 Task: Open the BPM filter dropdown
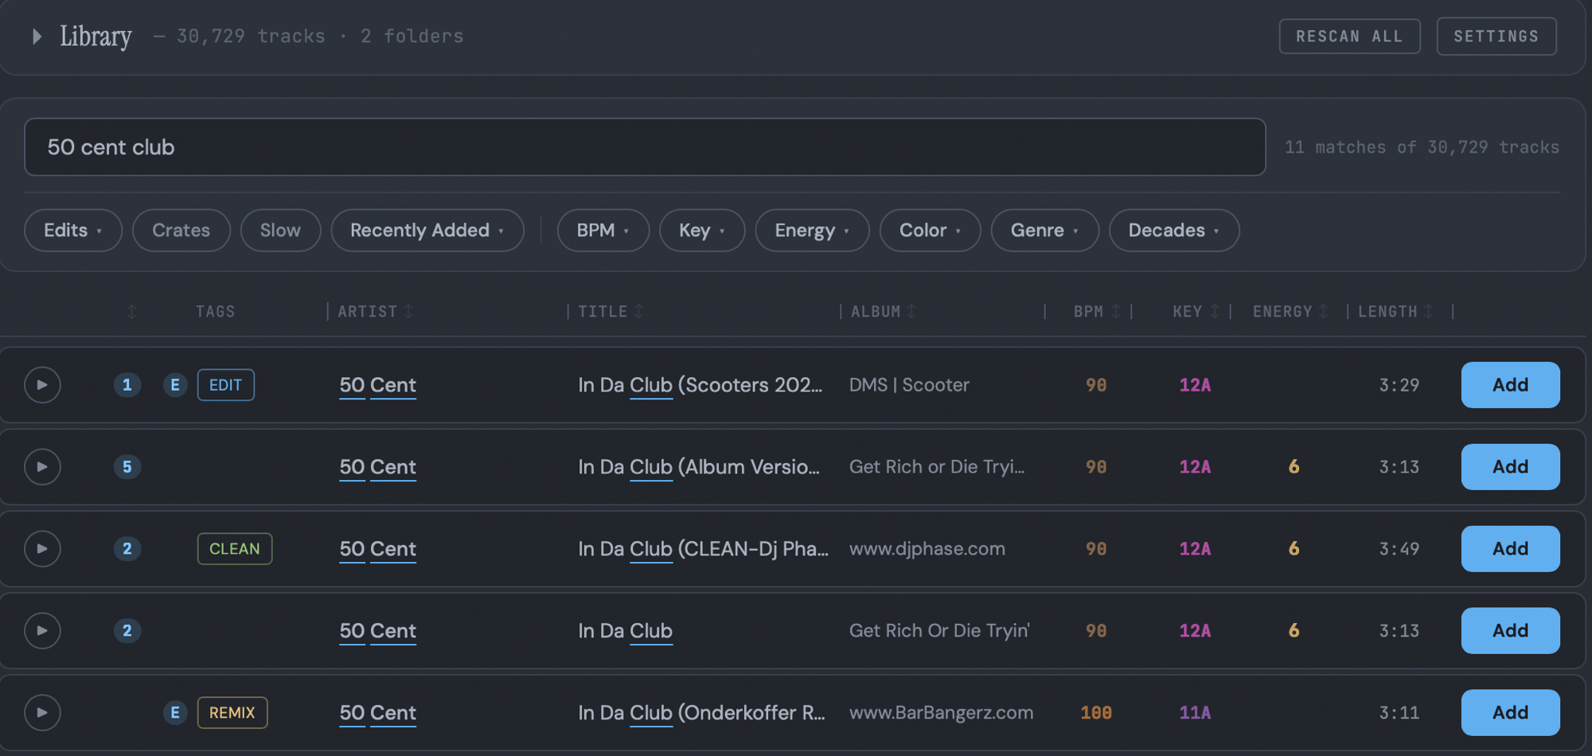[x=603, y=231]
